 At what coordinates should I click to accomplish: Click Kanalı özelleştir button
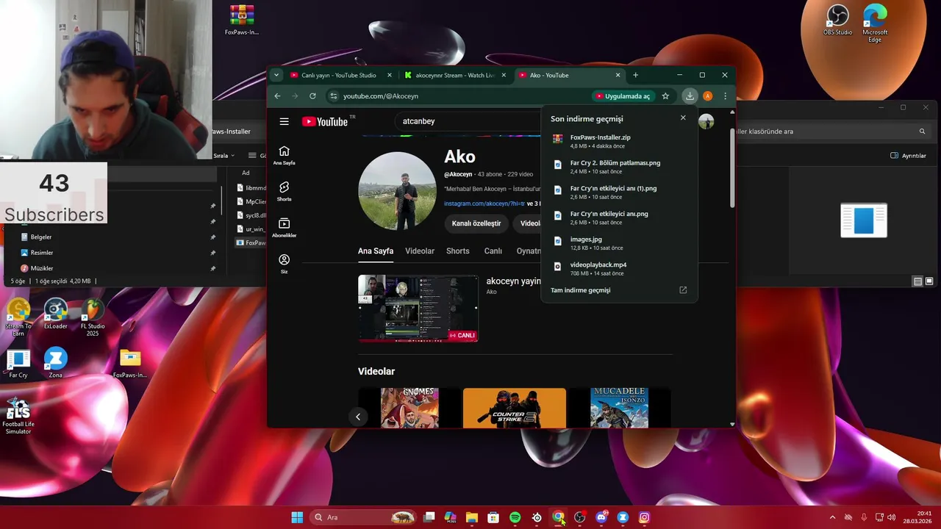click(x=476, y=223)
